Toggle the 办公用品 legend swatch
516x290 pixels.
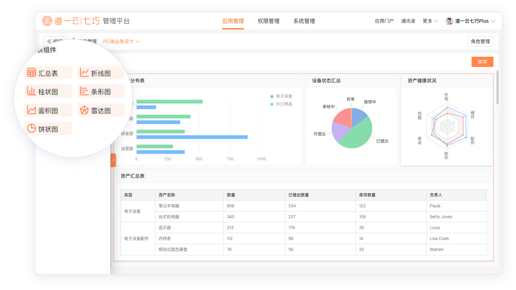coord(272,104)
